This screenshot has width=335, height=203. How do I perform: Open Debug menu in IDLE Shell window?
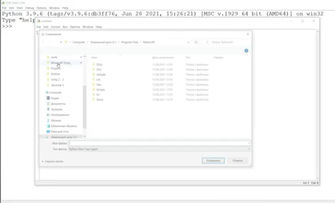[x=30, y=8]
